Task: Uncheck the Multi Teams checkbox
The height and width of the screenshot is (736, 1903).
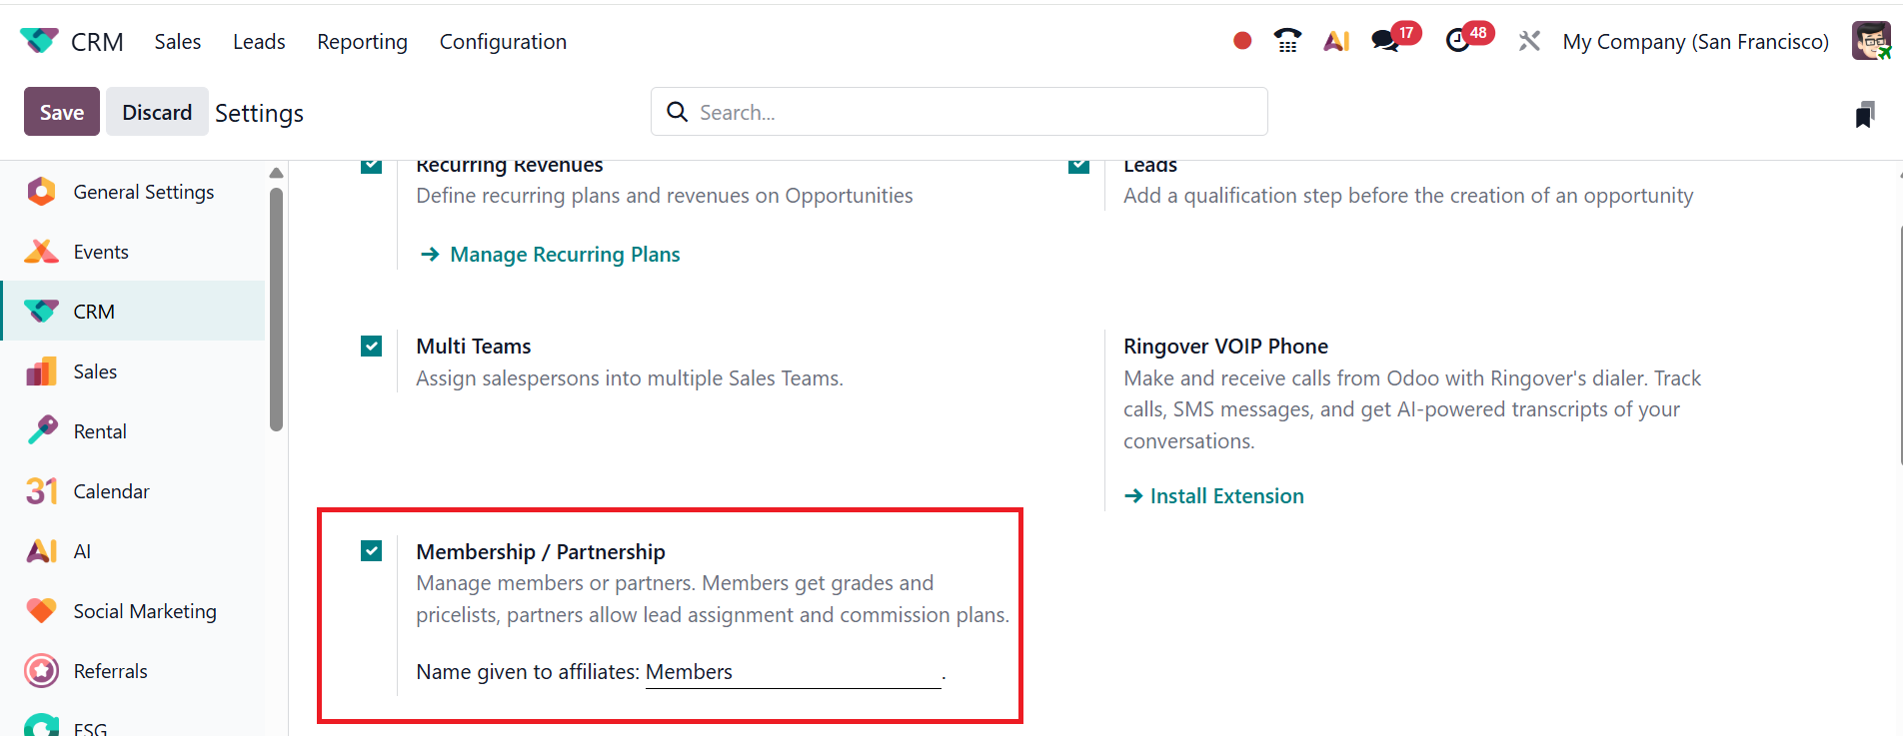Action: pyautogui.click(x=371, y=347)
